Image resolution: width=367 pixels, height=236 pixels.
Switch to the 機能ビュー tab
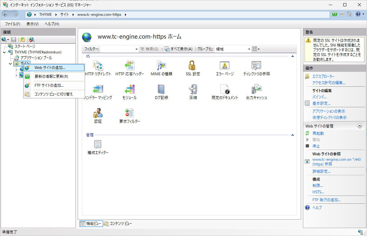[x=91, y=224]
